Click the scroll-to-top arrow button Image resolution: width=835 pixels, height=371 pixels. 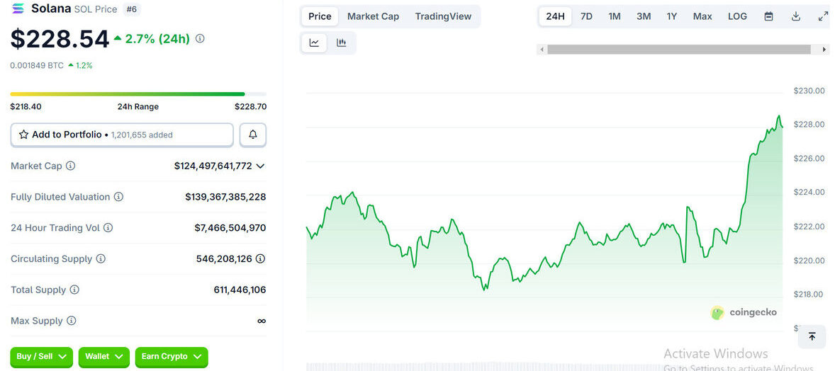pos(812,337)
